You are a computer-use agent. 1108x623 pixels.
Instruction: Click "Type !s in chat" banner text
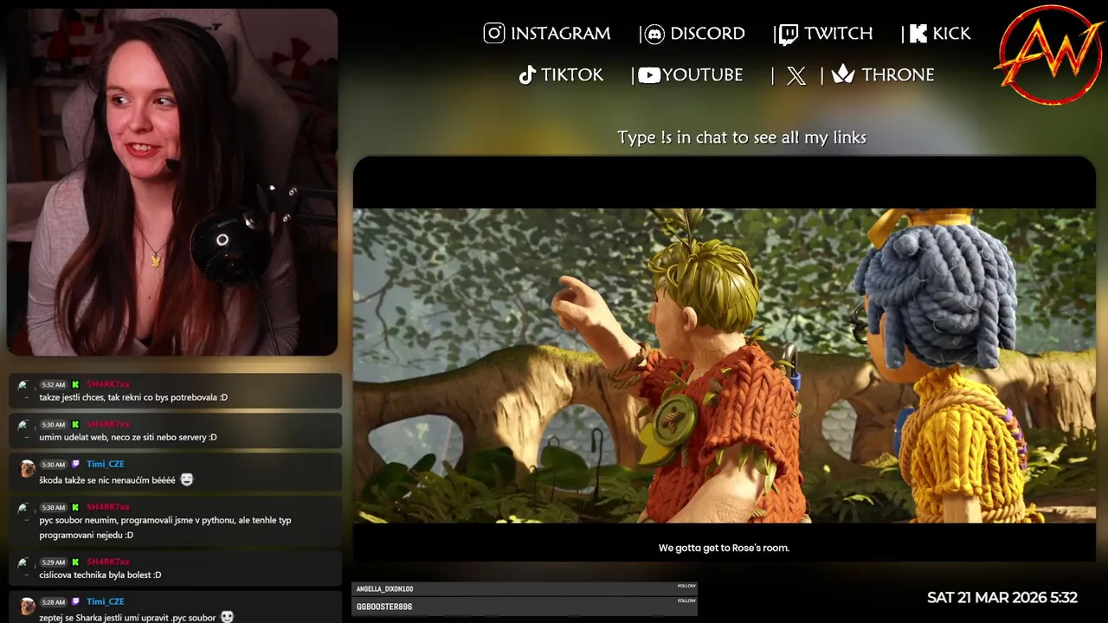pyautogui.click(x=742, y=137)
